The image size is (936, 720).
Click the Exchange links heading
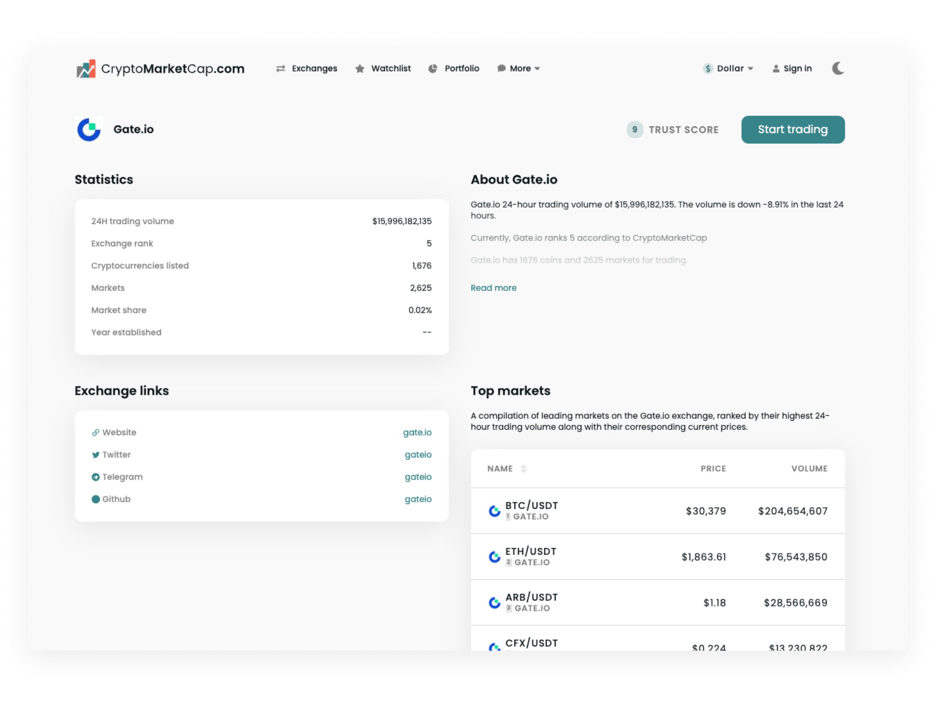pos(122,391)
